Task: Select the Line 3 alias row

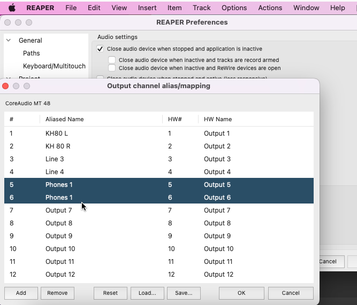Action: (159, 159)
